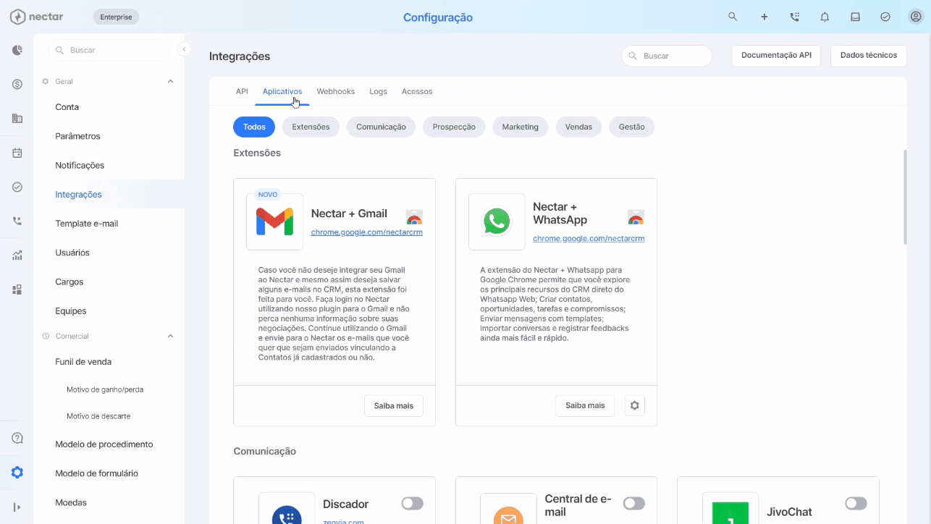Open notifications bell icon

pos(825,17)
